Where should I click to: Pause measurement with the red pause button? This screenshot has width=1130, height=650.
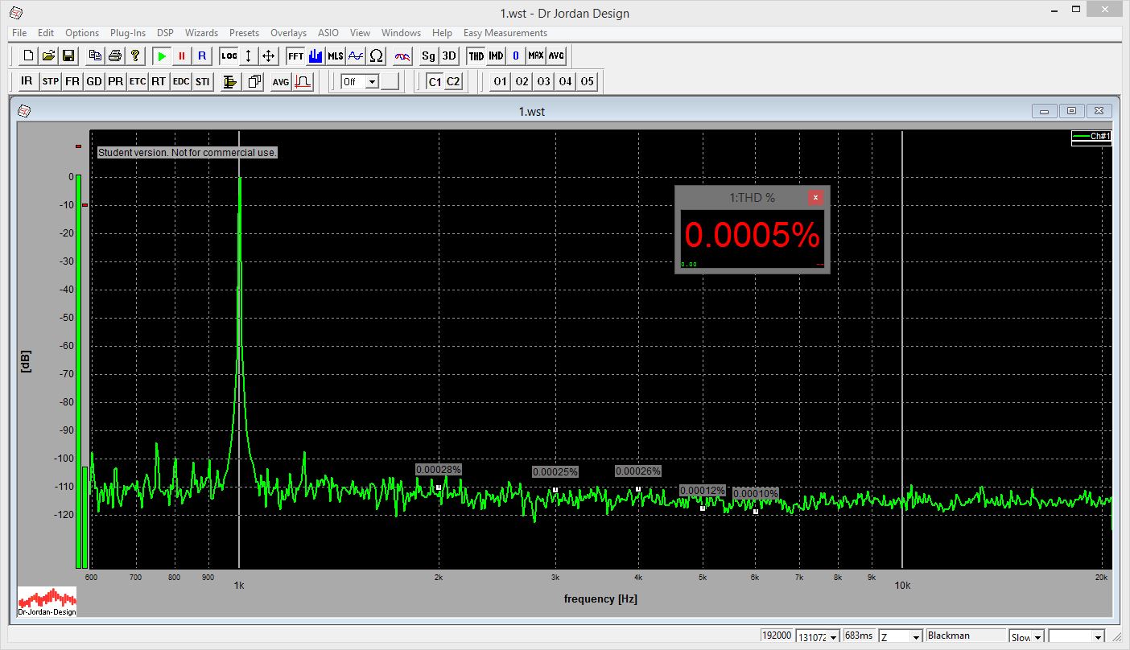point(182,56)
